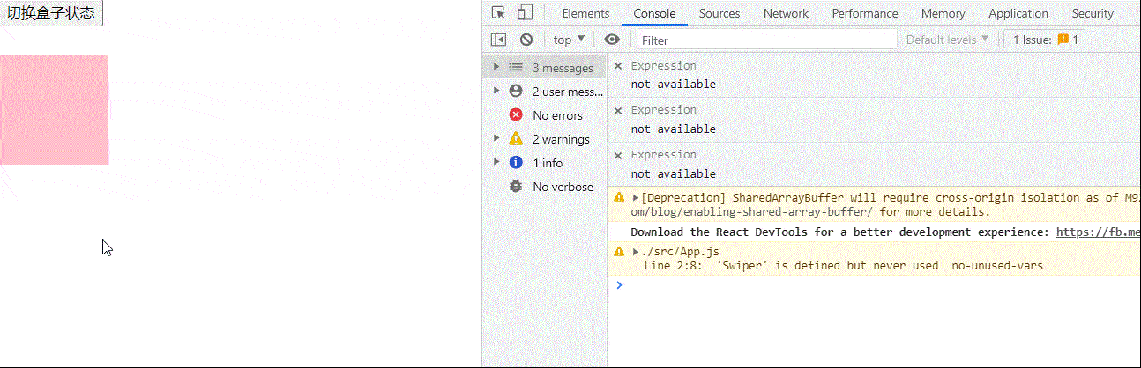Image resolution: width=1141 pixels, height=368 pixels.
Task: Click the 切换盒子状态 button
Action: [x=51, y=13]
